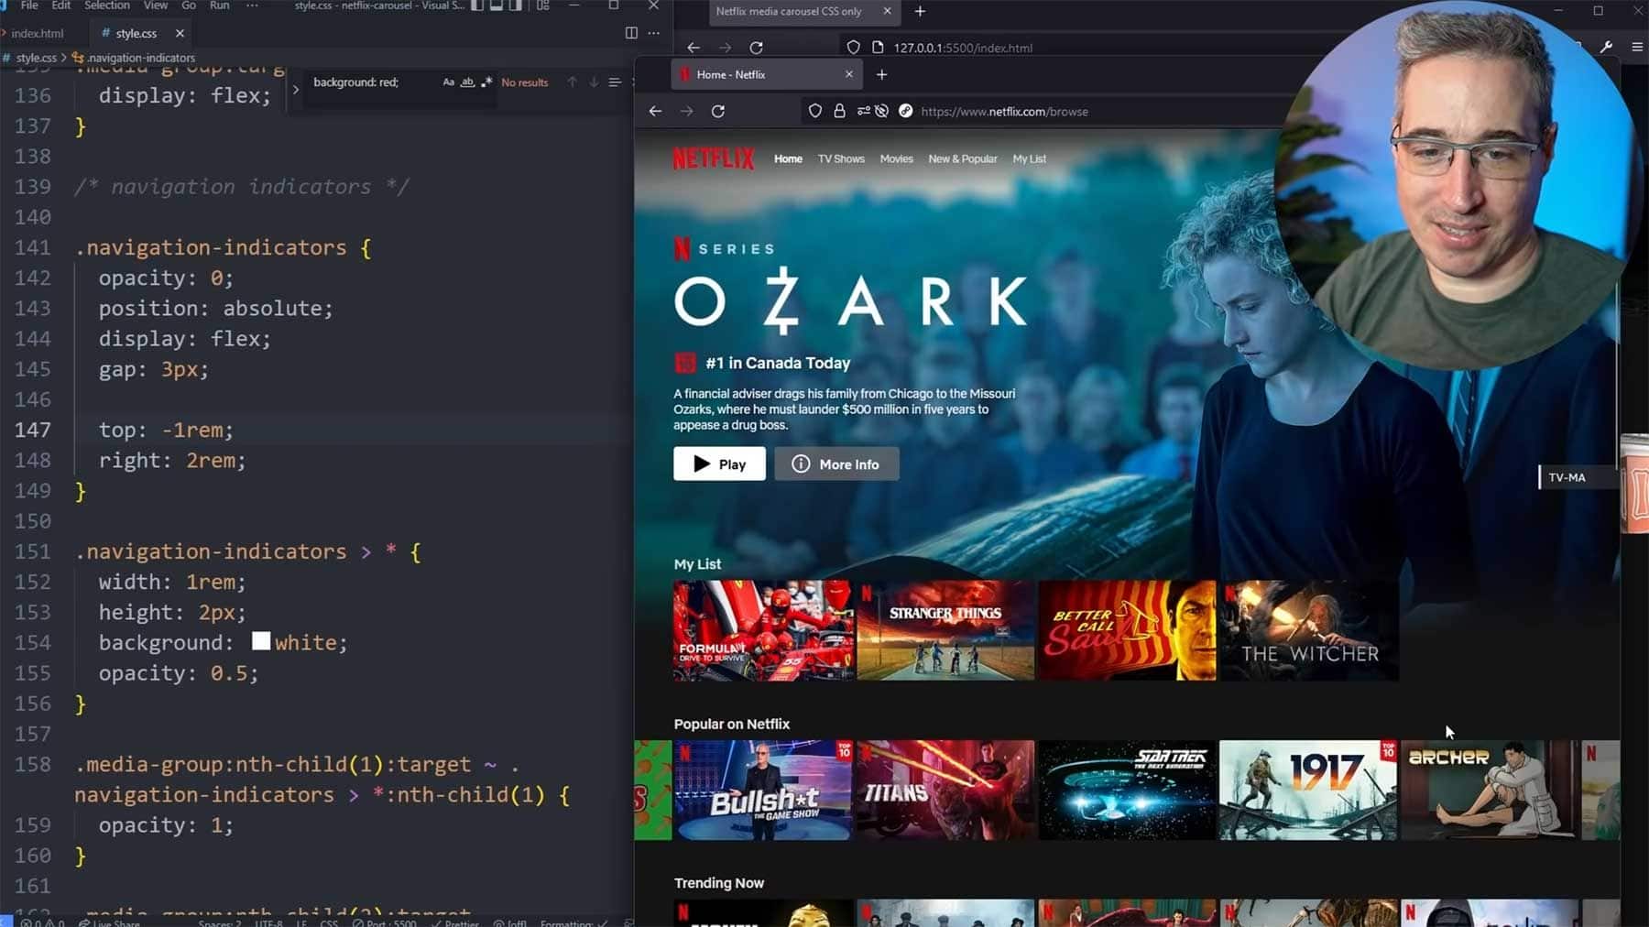The image size is (1649, 927).
Task: Click the white color swatch in CSS
Action: [x=261, y=641]
